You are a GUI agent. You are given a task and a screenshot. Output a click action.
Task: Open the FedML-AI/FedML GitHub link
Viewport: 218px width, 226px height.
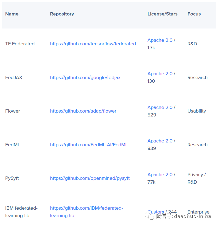[89, 145]
